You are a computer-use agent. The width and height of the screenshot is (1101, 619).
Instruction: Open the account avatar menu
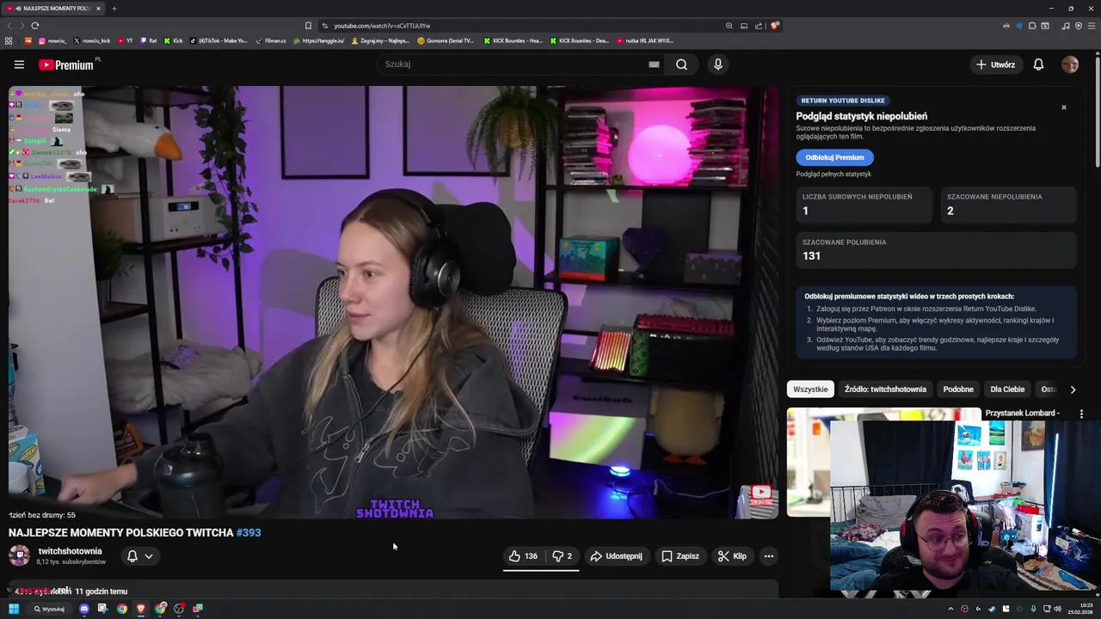[x=1070, y=64]
